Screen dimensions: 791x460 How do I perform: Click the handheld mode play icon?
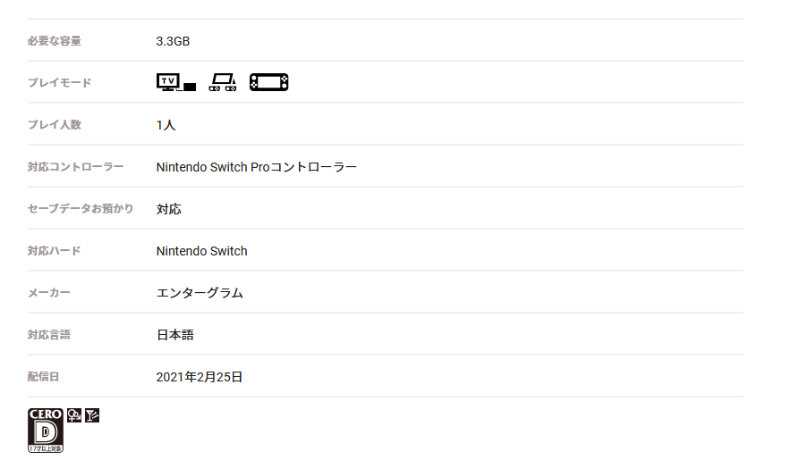coord(268,82)
